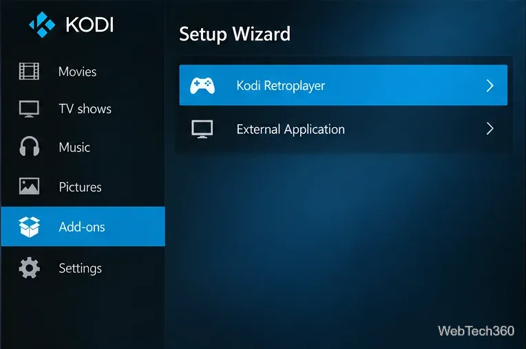Choose the External Application option text
The image size is (526, 349).
pyautogui.click(x=291, y=129)
